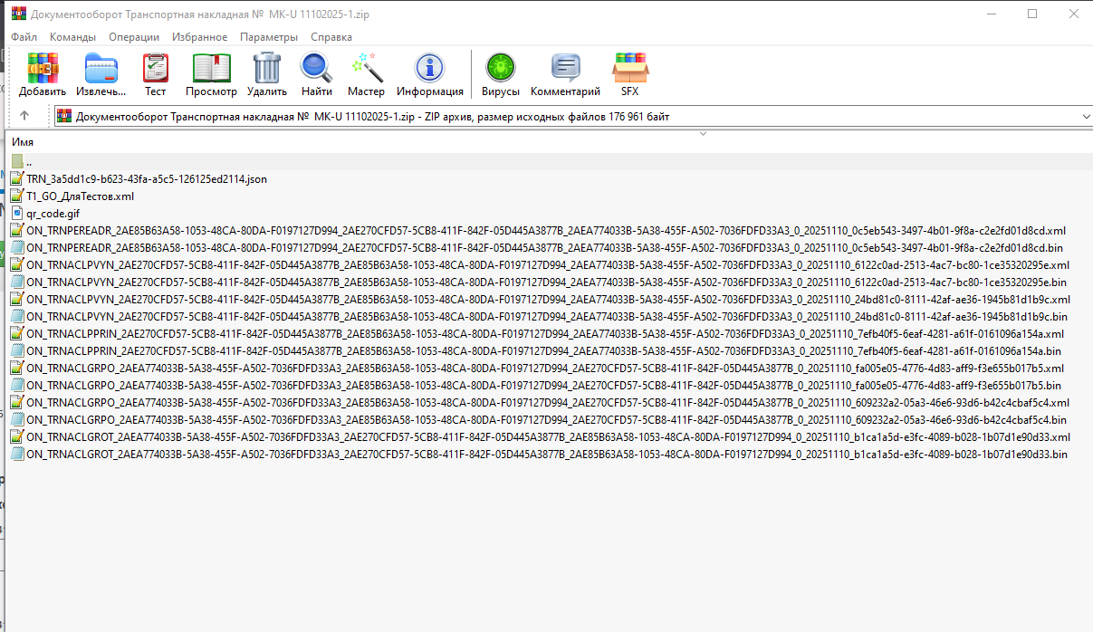This screenshot has height=632, width=1093.
Task: Open the Операции menu
Action: tap(134, 37)
